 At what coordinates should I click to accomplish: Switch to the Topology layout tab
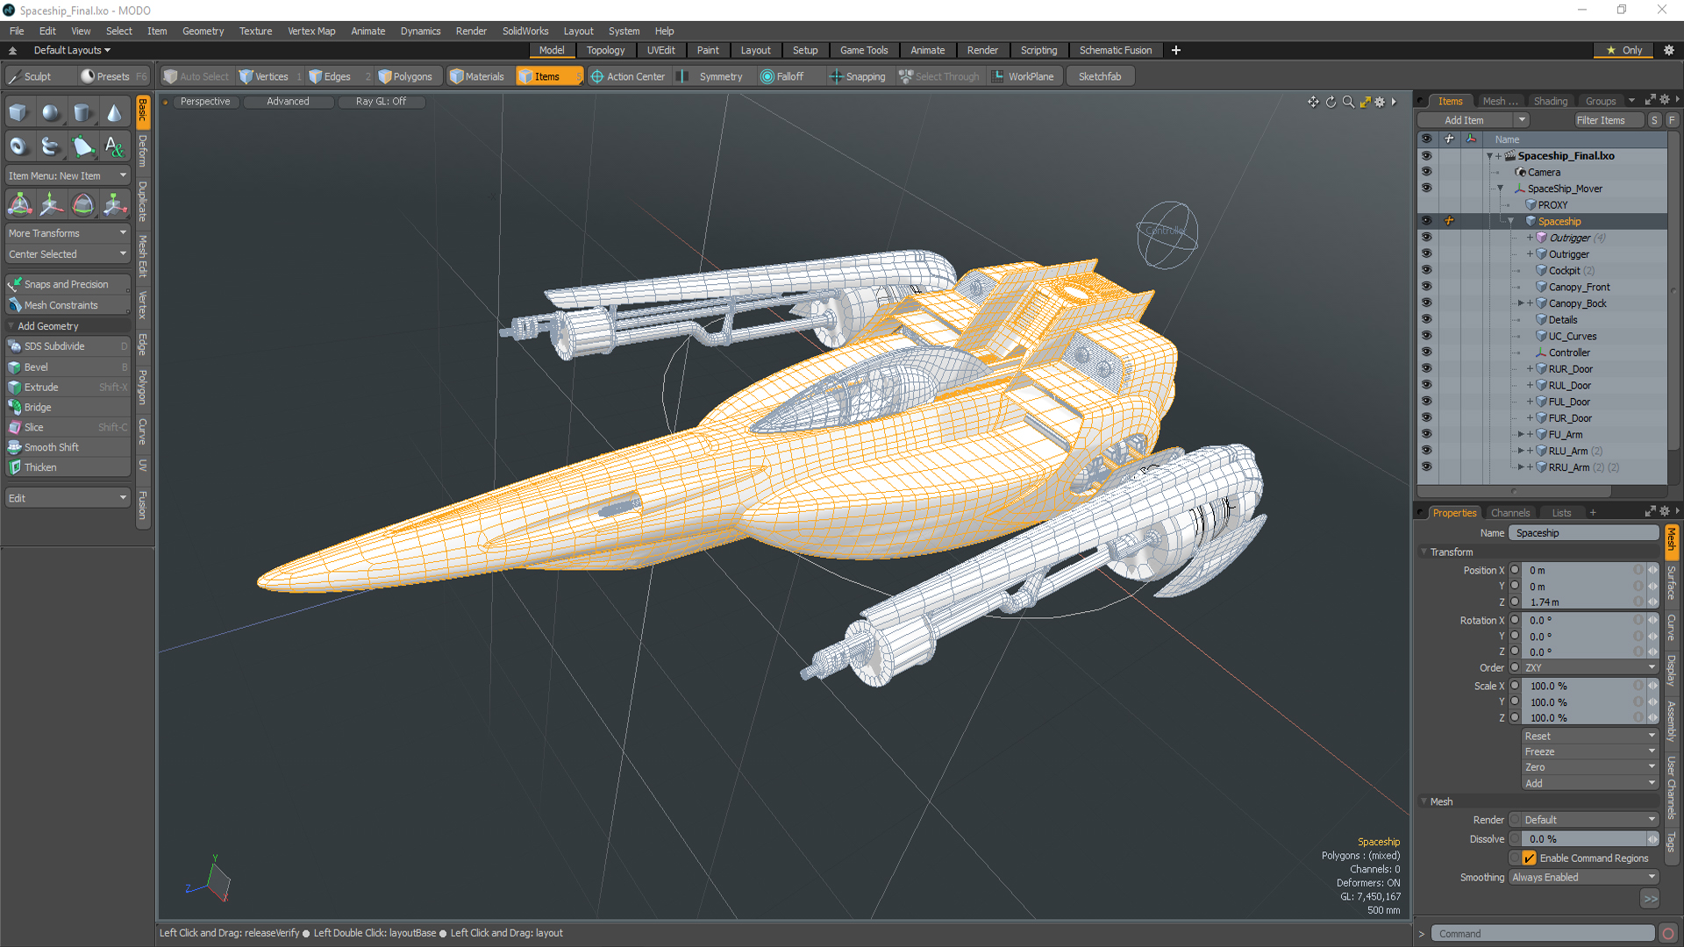[605, 50]
